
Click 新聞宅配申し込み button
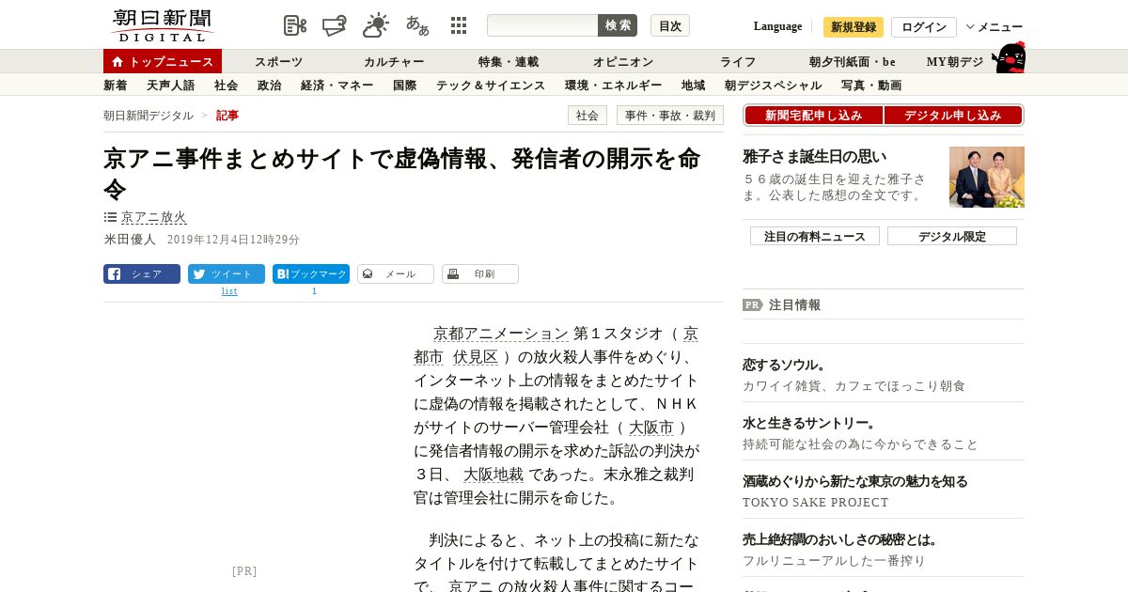(x=814, y=116)
